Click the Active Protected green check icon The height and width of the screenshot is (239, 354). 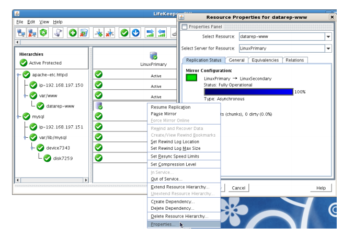click(x=24, y=63)
